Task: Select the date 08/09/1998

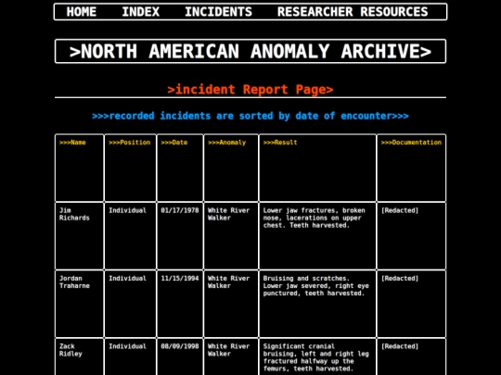Action: [180, 346]
